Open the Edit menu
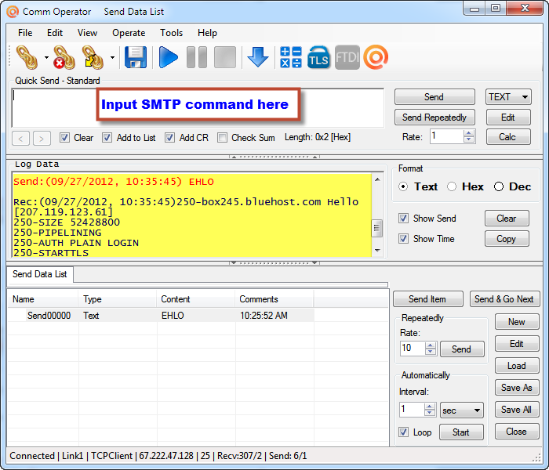The image size is (549, 470). click(x=55, y=33)
